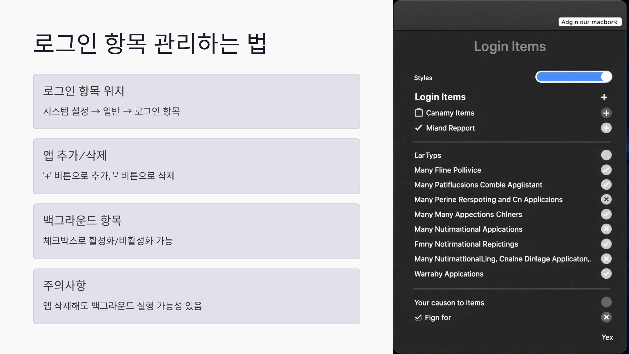This screenshot has height=354, width=629.
Task: Toggle the blue Styles switch
Action: point(573,77)
